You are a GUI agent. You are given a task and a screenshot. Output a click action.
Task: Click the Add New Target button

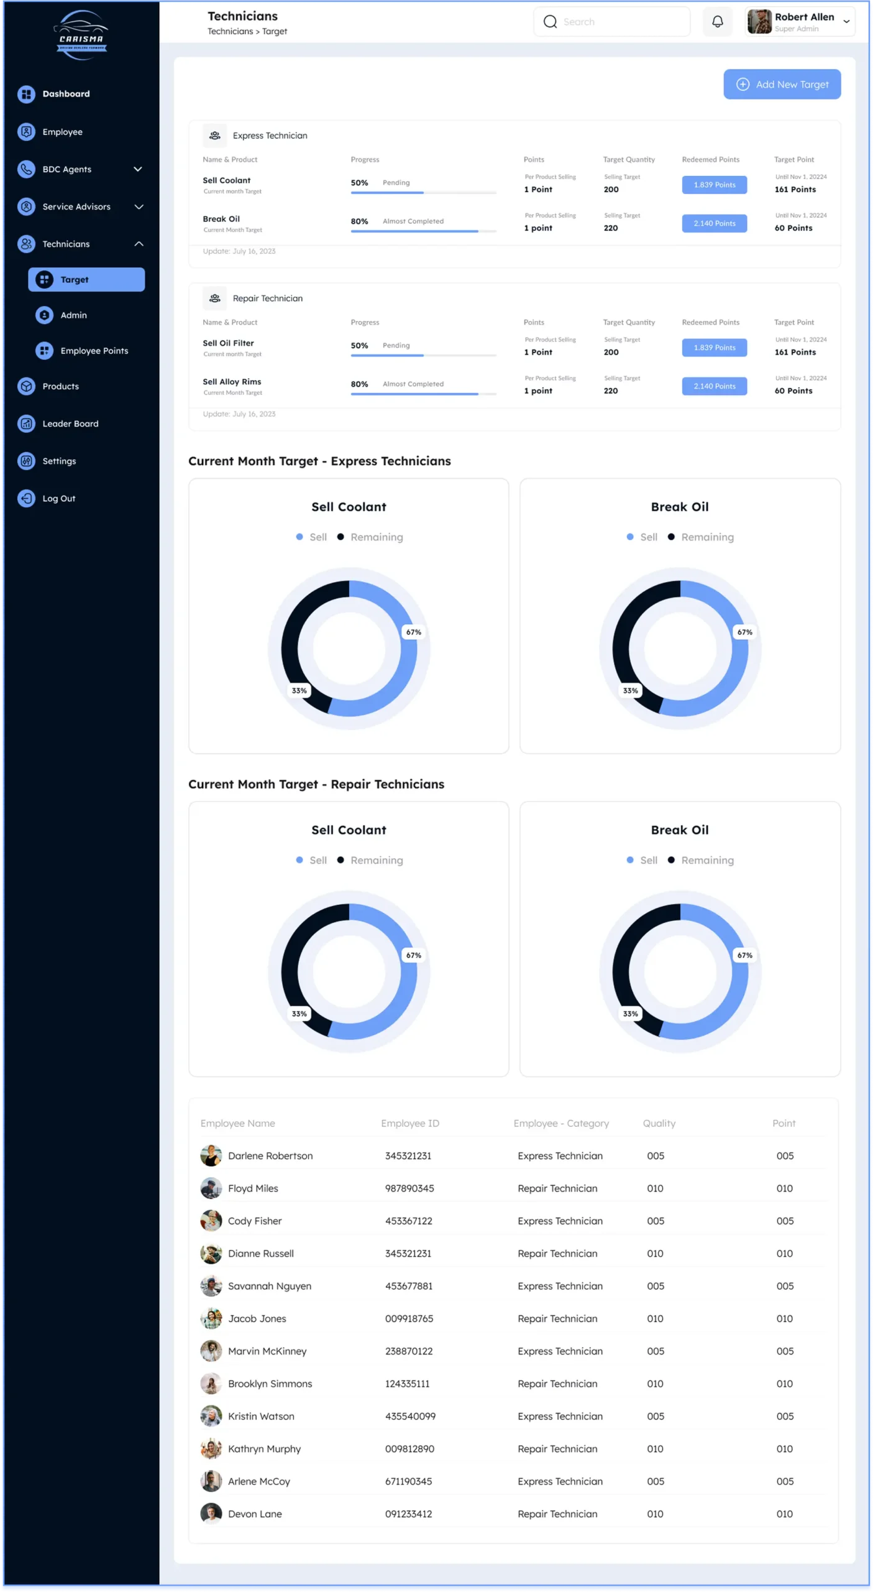click(x=782, y=84)
